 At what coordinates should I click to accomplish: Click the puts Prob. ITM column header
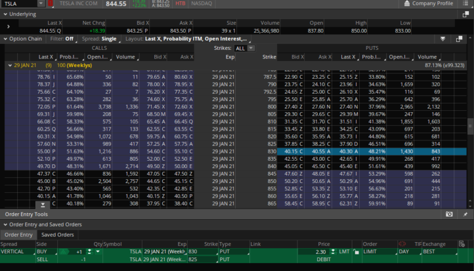click(372, 57)
